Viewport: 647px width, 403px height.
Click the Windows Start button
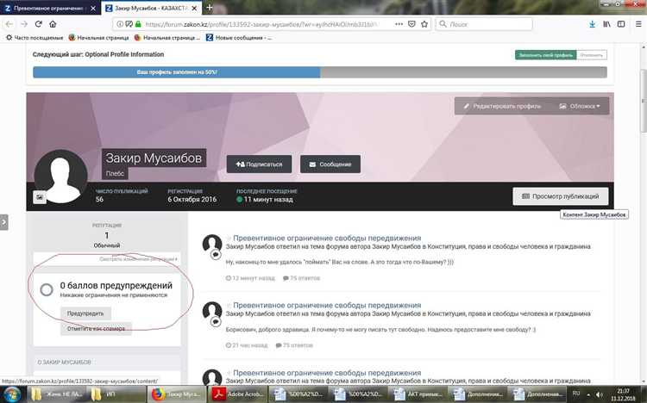click(12, 393)
